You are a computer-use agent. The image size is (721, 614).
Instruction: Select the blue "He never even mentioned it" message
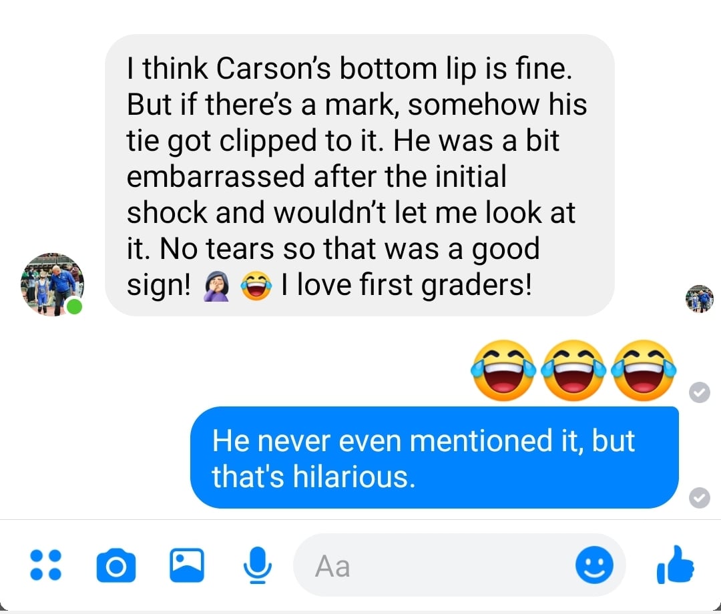(435, 457)
